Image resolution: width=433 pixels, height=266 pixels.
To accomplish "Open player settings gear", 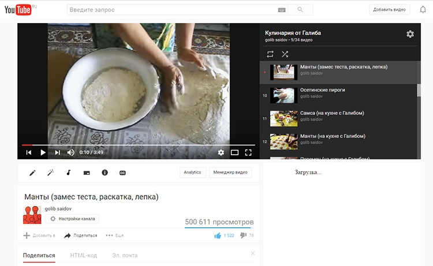I will 221,152.
